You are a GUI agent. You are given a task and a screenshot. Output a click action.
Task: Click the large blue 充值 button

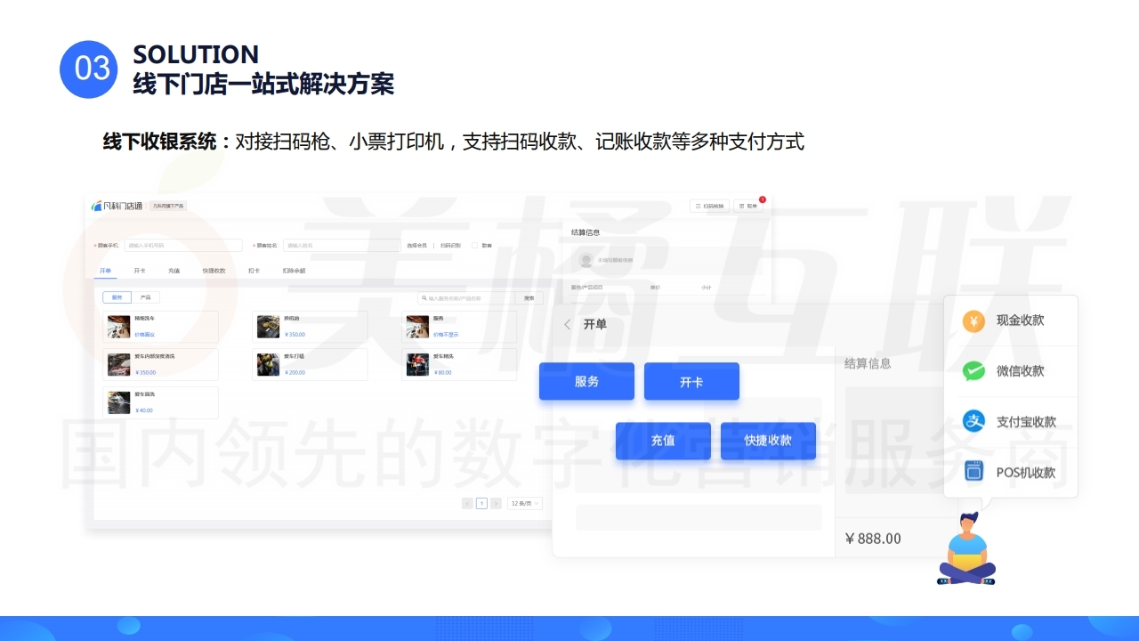click(663, 441)
